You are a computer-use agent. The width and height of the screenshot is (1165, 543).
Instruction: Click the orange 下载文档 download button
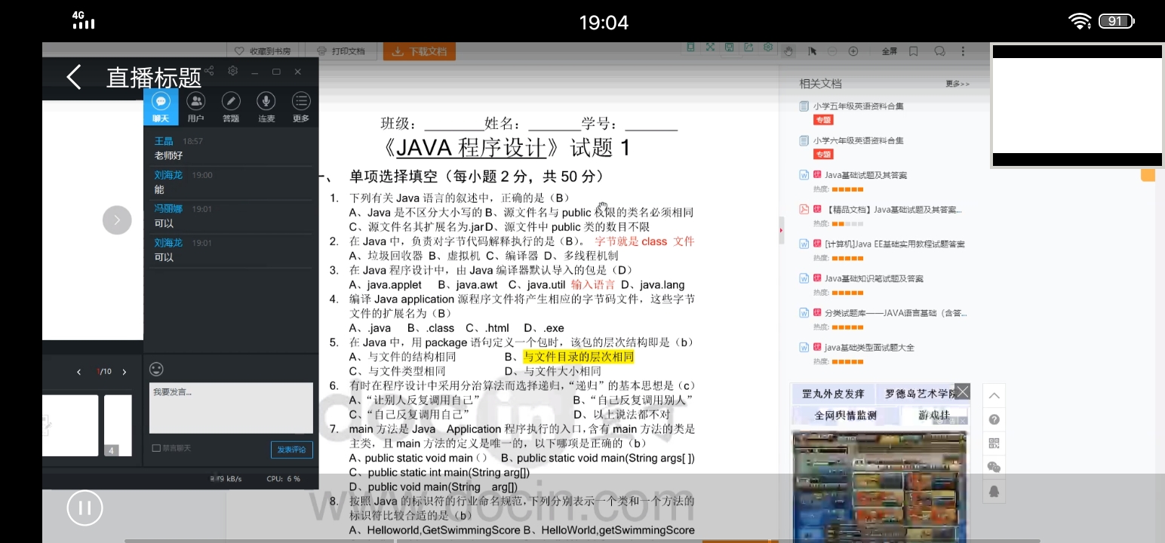tap(420, 51)
